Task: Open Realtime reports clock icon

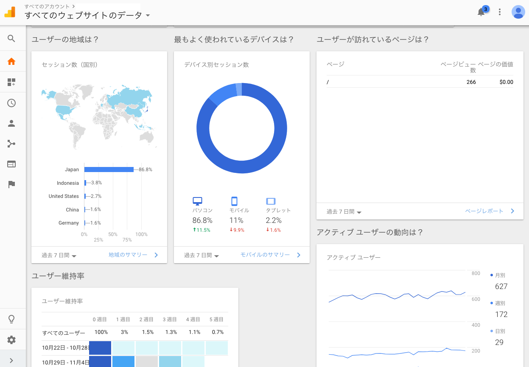Action: [11, 103]
